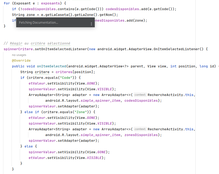Open the three-dot menu in documentation popup

click(x=91, y=24)
